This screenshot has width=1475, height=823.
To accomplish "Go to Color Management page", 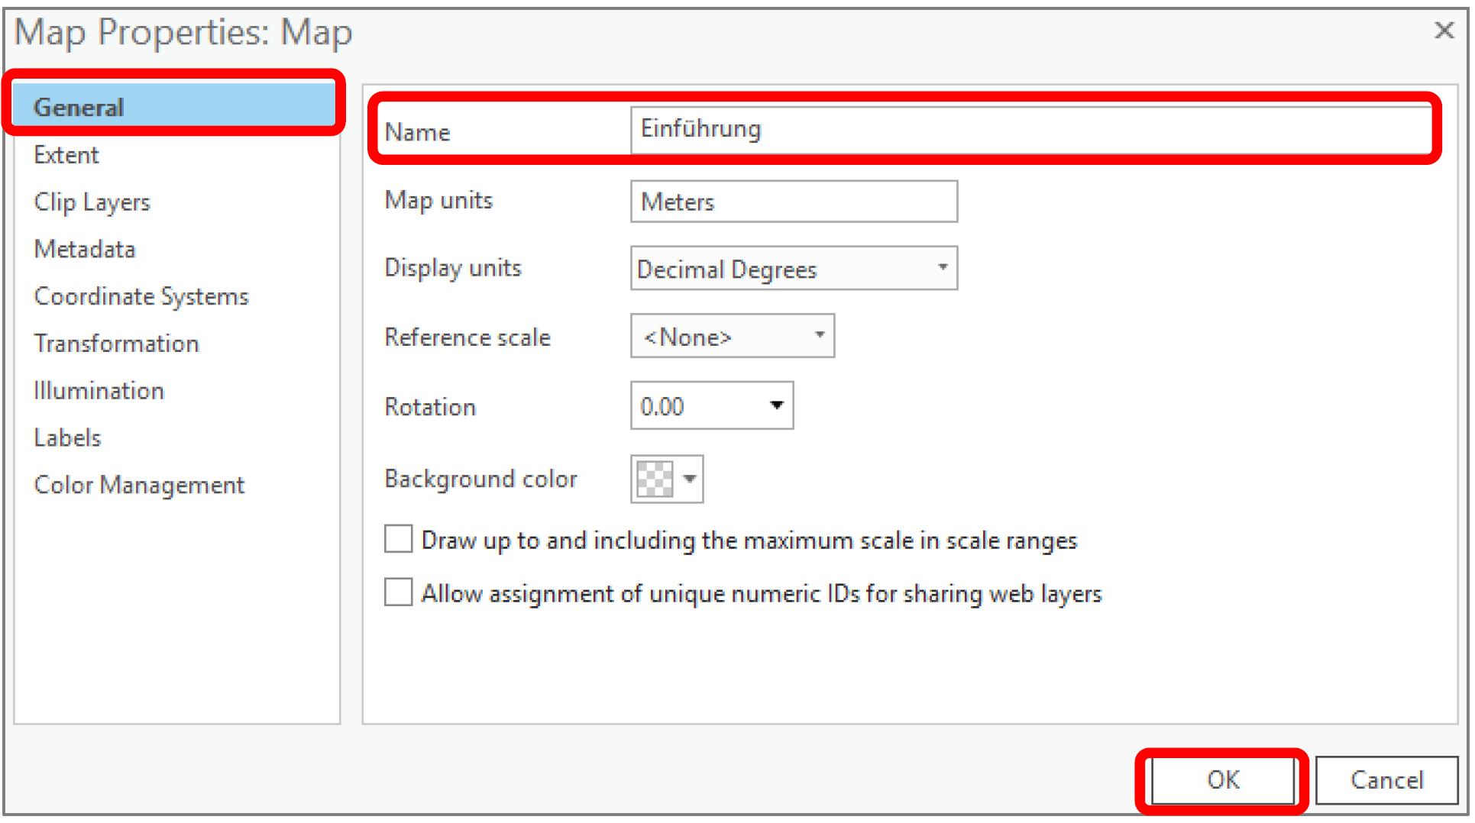I will (139, 486).
